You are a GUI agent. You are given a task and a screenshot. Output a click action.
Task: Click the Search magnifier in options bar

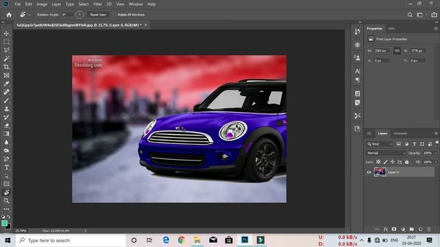tap(410, 15)
